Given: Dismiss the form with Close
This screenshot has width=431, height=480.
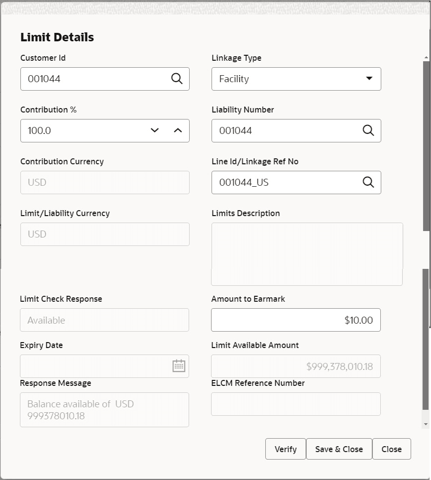Looking at the screenshot, I should (392, 449).
